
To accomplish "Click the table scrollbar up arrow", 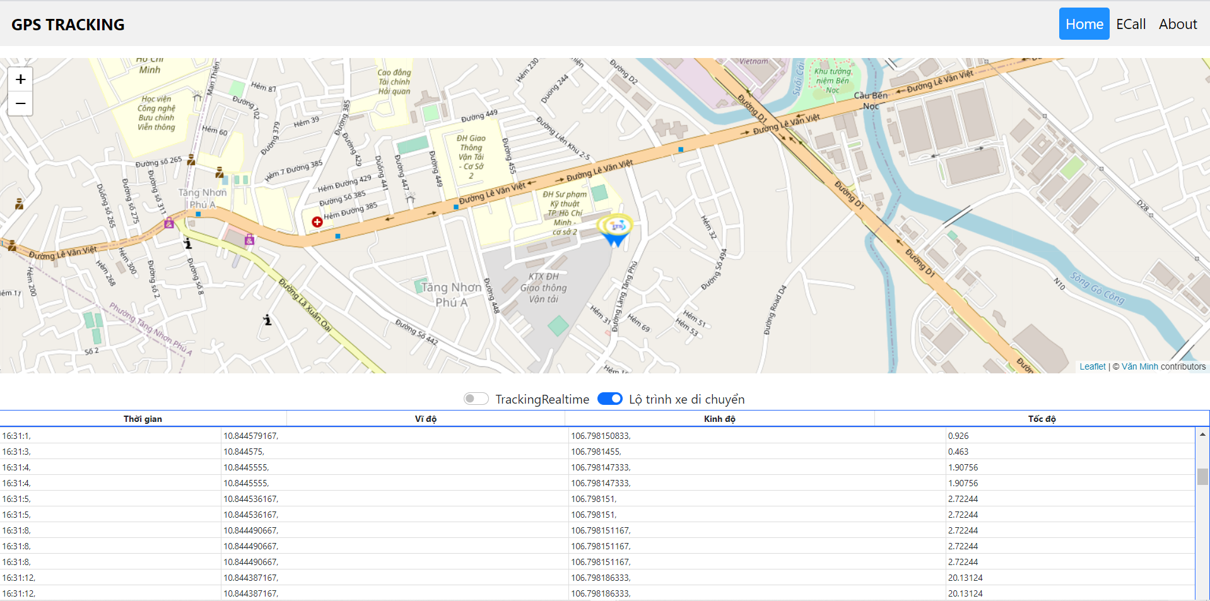I will [1202, 433].
